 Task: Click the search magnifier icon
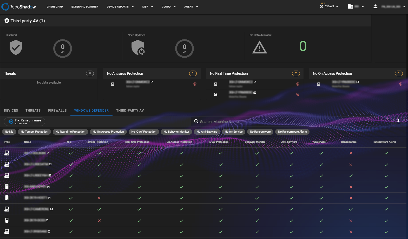[x=196, y=121]
